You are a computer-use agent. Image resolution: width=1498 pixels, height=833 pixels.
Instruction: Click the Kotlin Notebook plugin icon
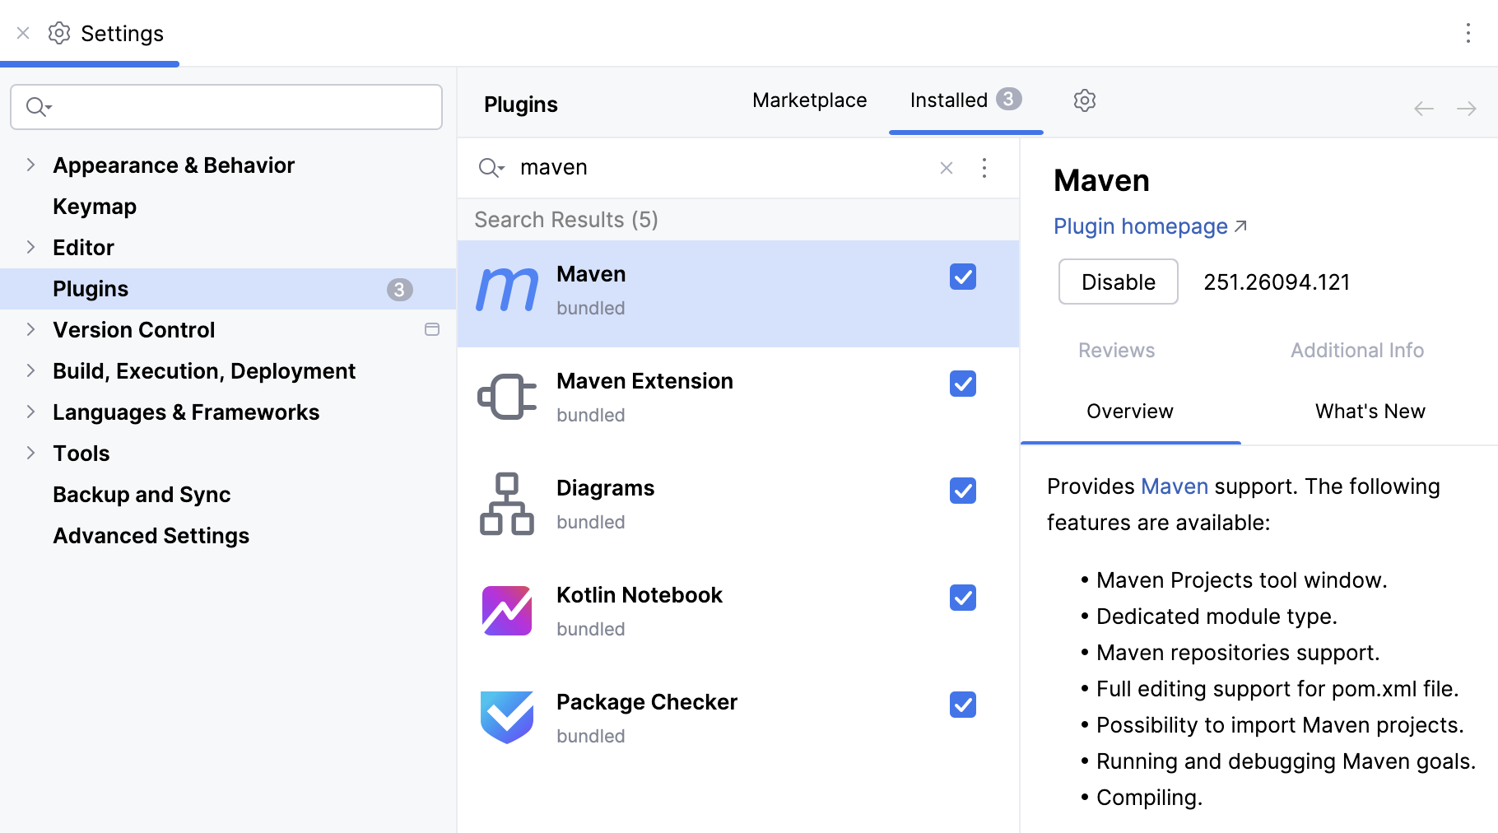tap(506, 611)
